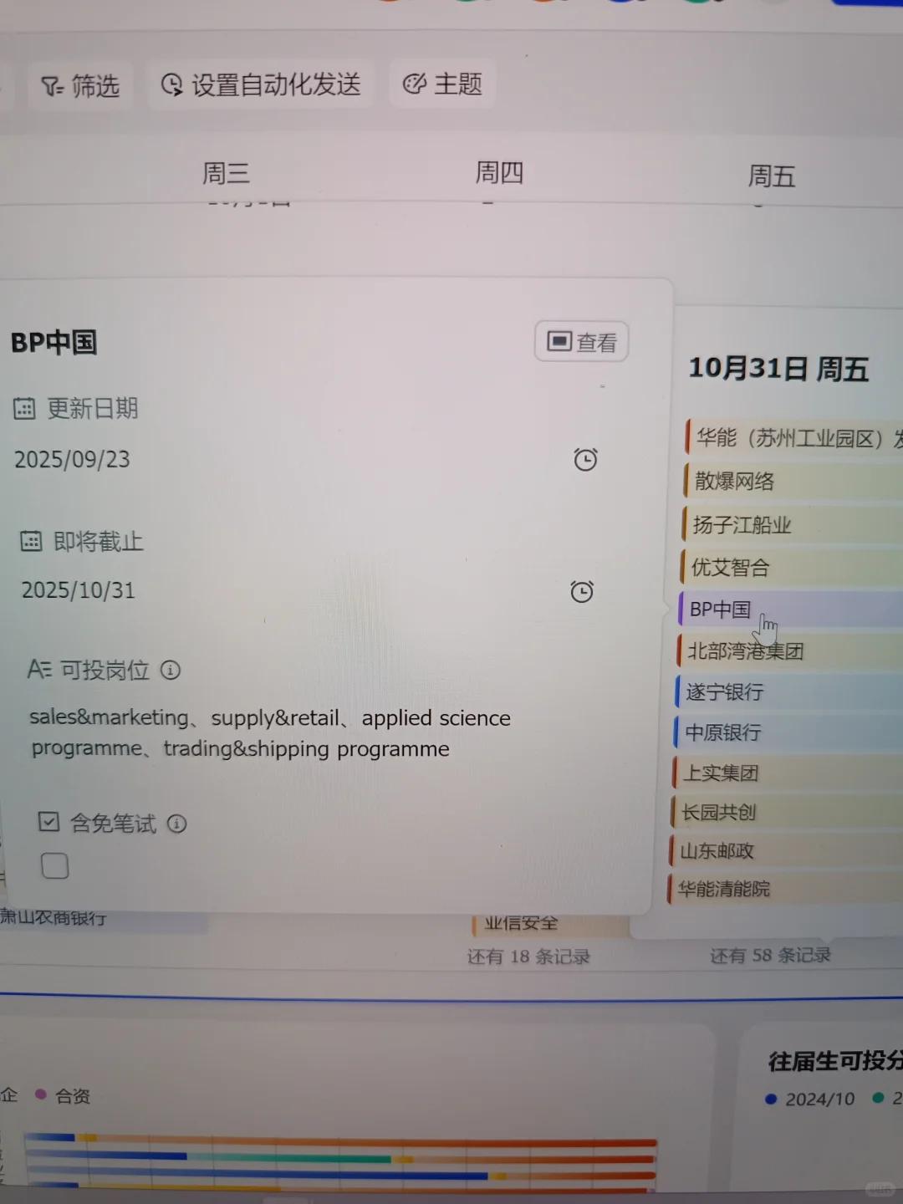Click the alarm clock icon beside 2025/10/31
This screenshot has width=903, height=1204.
tap(582, 591)
